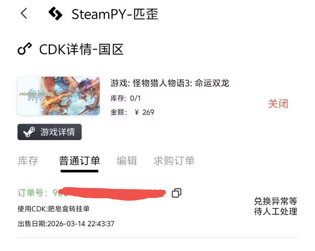Tap the 库存: 0/1 stock text

tap(125, 98)
